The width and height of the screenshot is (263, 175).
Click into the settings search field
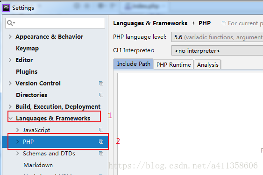(55, 23)
